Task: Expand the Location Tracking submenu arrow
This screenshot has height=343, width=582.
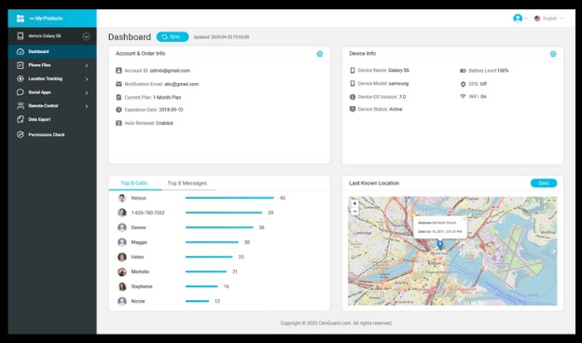Action: click(x=87, y=79)
